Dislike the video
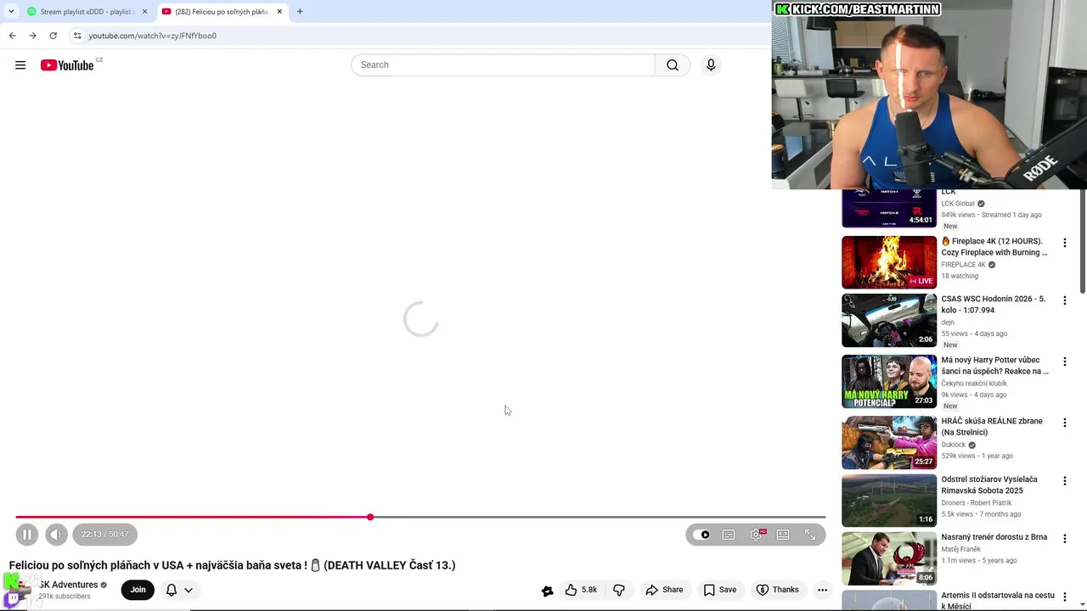The width and height of the screenshot is (1087, 611). [619, 590]
